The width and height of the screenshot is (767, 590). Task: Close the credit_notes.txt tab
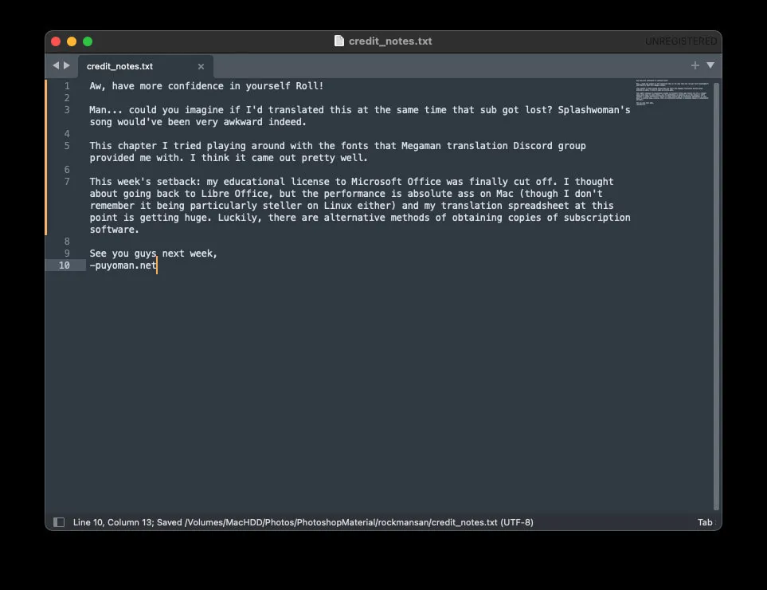click(201, 67)
